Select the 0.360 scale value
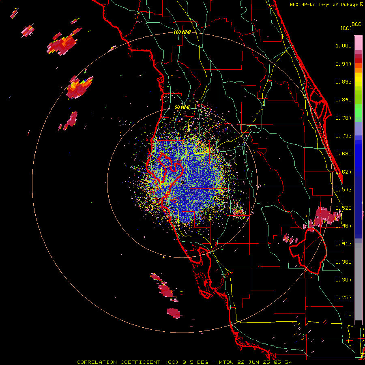 (x=344, y=262)
